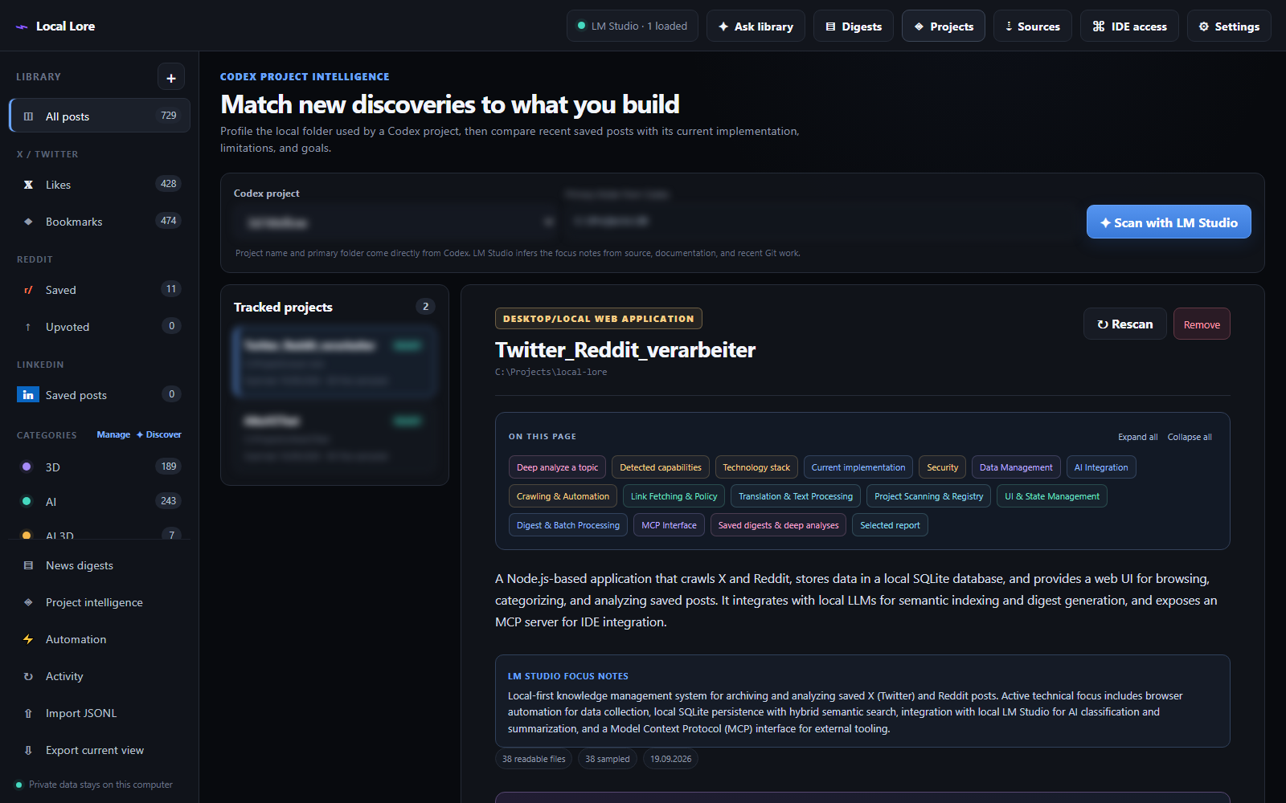Select the first blurred tracked project card

coord(334,361)
